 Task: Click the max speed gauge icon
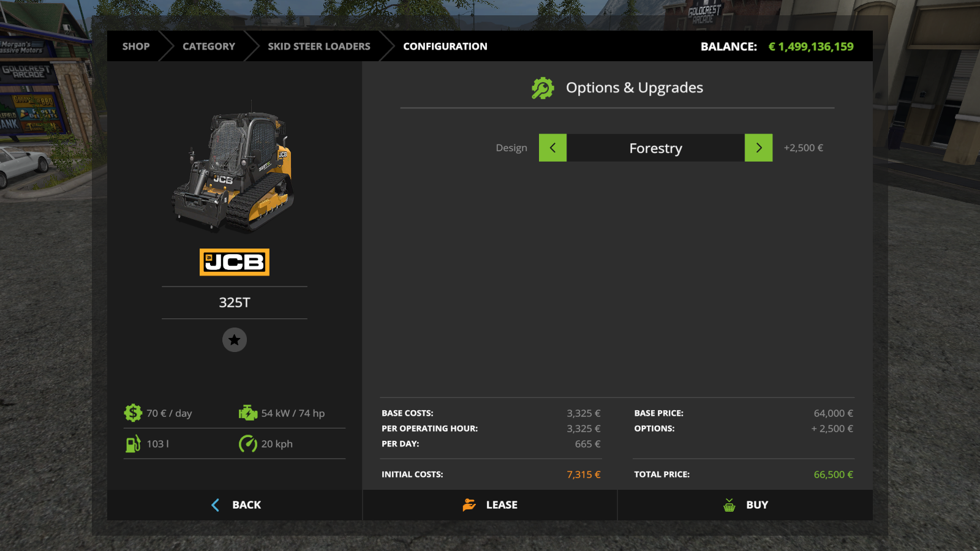pos(247,444)
